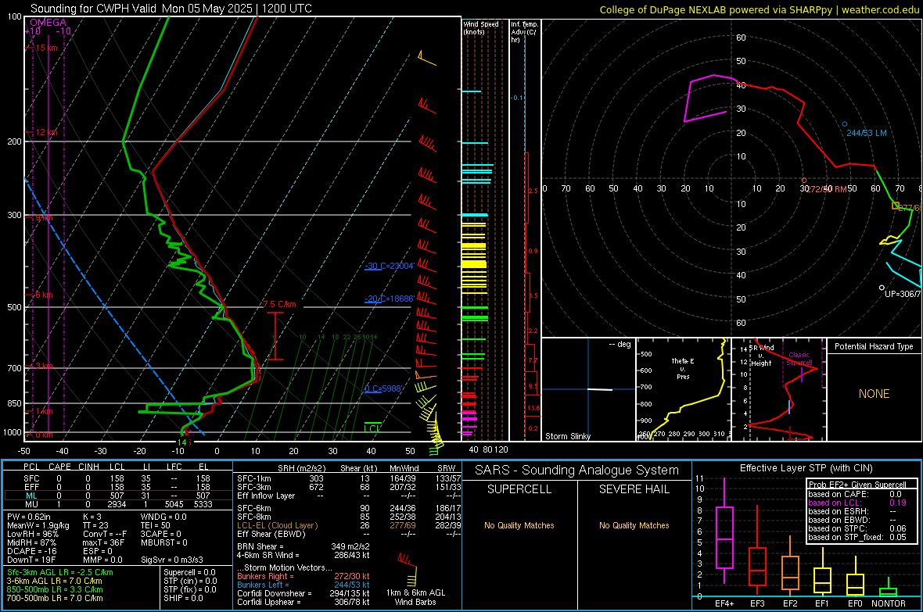
Task: Select the "244/53 LM" hodograph label
Action: point(867,133)
